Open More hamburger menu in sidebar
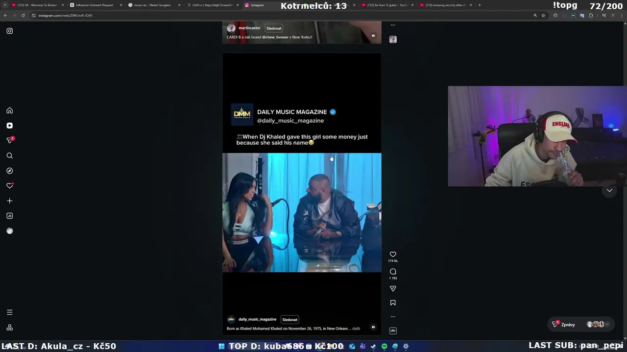 [9, 312]
